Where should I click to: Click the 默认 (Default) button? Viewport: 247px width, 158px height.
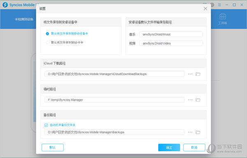tap(53, 147)
